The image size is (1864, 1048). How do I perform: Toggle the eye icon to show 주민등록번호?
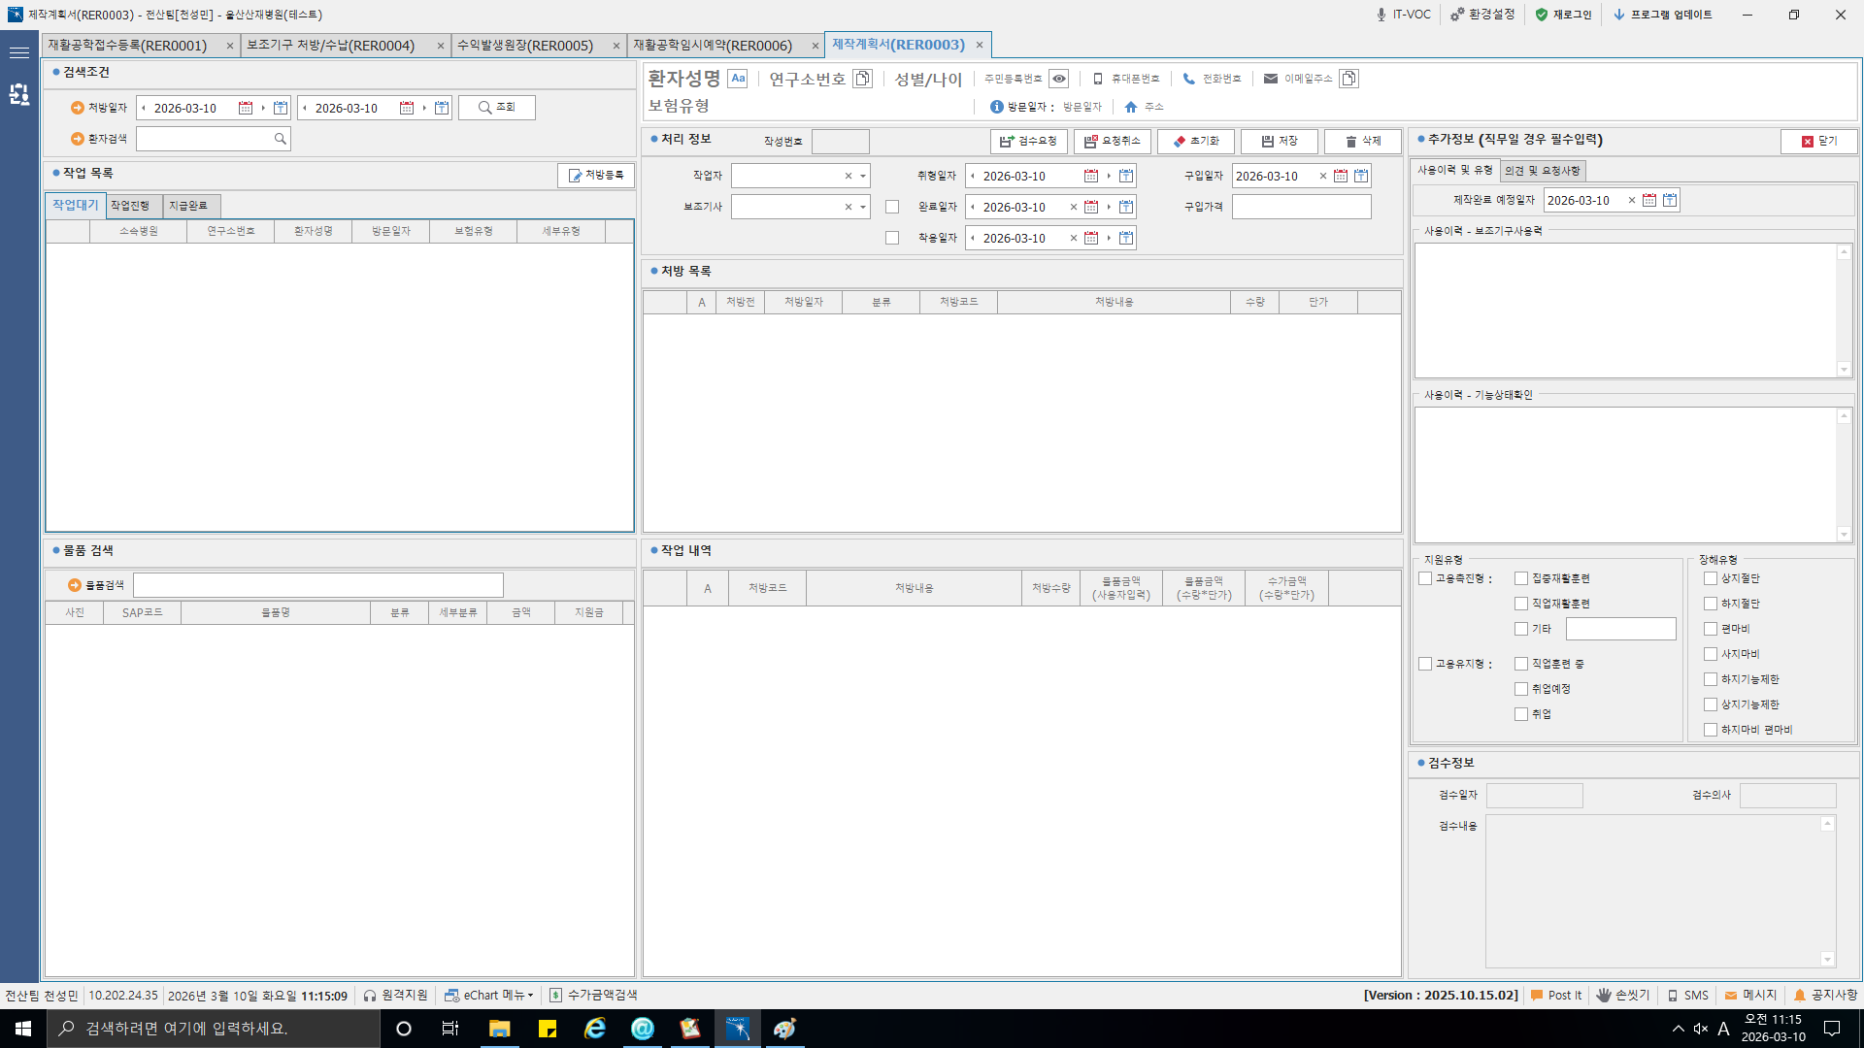(1059, 79)
